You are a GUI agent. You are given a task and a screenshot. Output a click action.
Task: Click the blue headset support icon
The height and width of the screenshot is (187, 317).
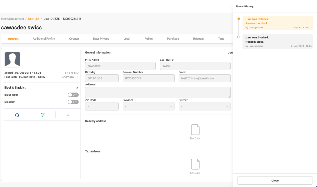tap(17, 115)
